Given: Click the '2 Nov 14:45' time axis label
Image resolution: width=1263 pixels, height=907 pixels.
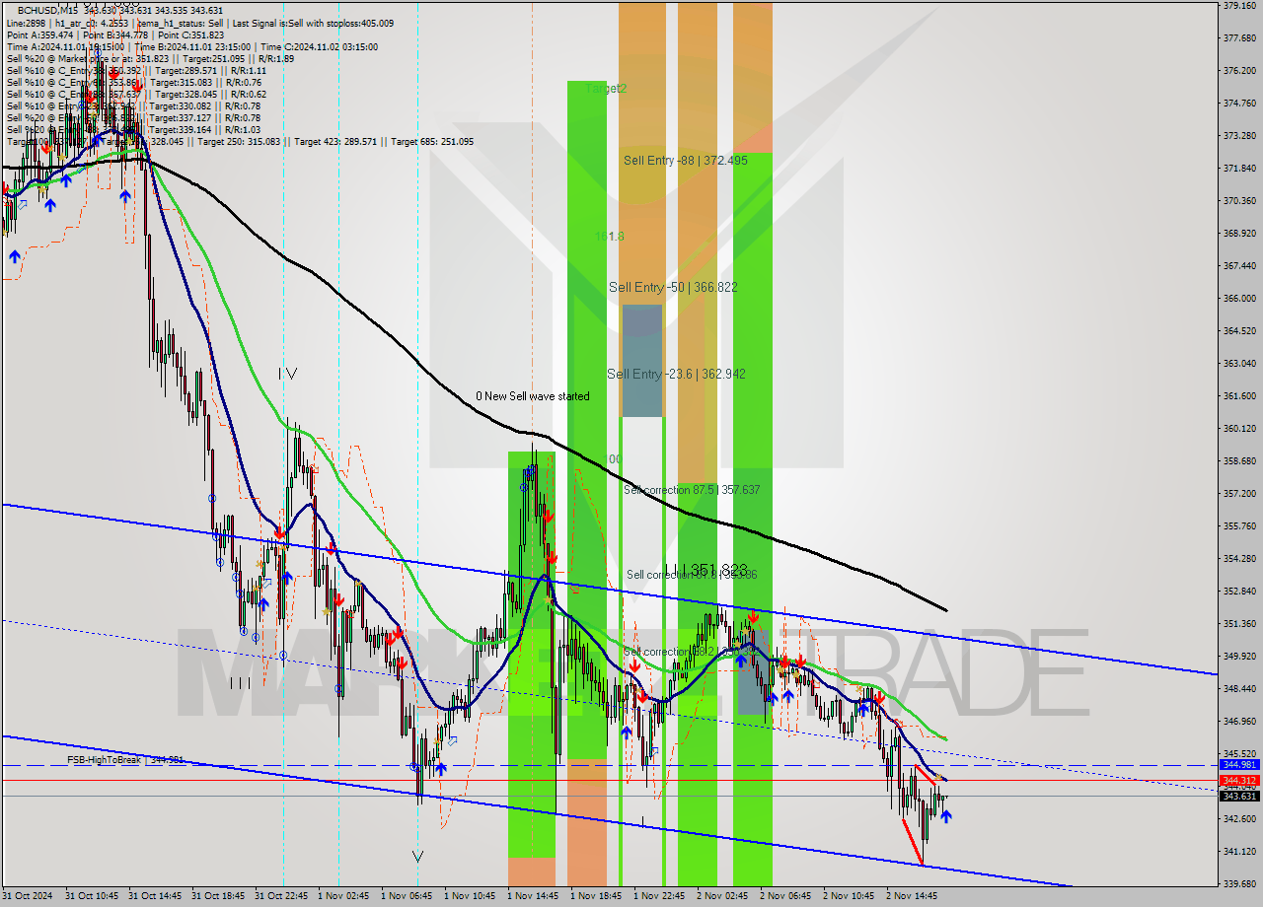Looking at the screenshot, I should coord(912,896).
